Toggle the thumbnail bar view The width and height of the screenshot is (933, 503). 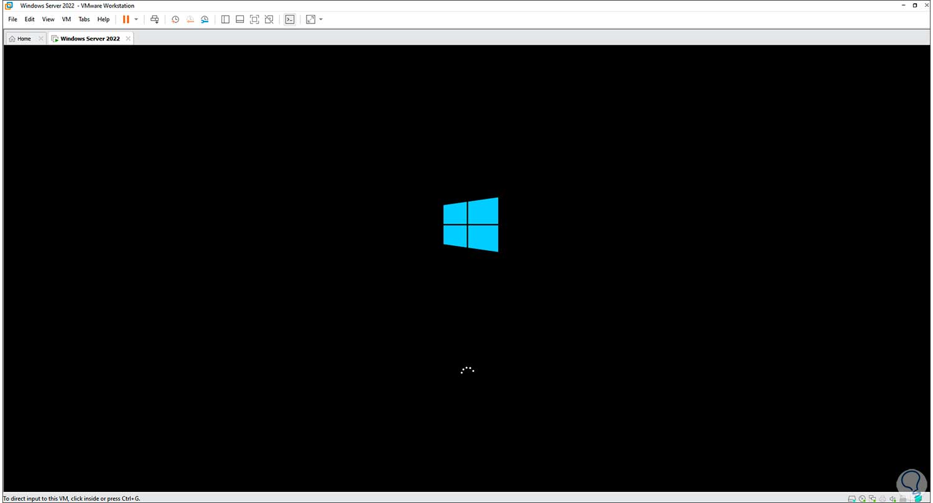[239, 19]
